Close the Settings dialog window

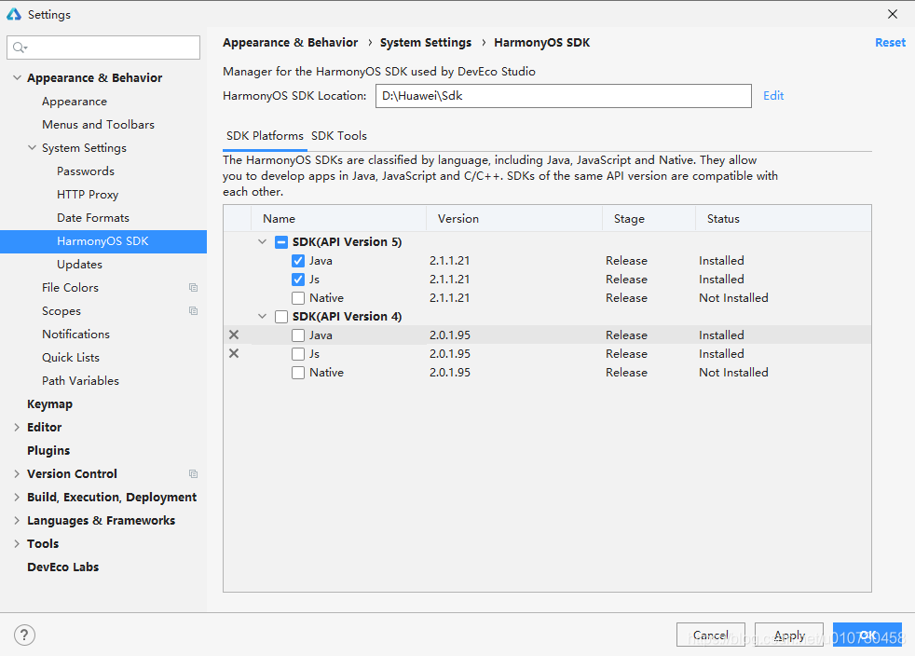tap(893, 14)
